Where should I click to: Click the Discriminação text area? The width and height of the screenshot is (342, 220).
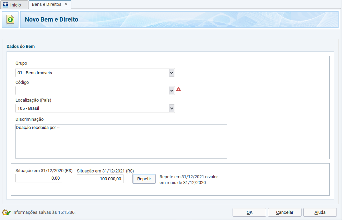click(x=121, y=141)
